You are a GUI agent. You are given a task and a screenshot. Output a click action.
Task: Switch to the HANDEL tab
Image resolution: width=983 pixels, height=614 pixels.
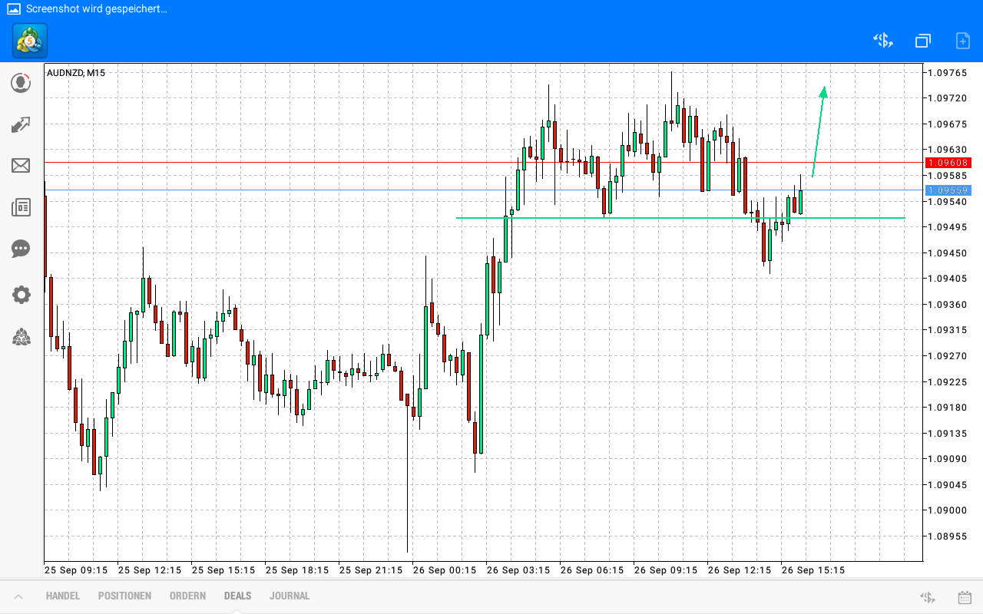[62, 596]
